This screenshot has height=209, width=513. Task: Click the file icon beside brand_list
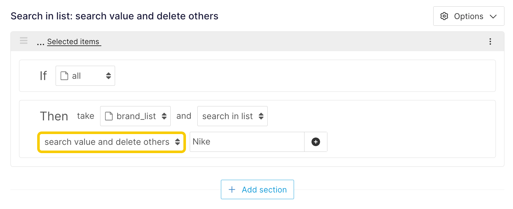tap(109, 116)
